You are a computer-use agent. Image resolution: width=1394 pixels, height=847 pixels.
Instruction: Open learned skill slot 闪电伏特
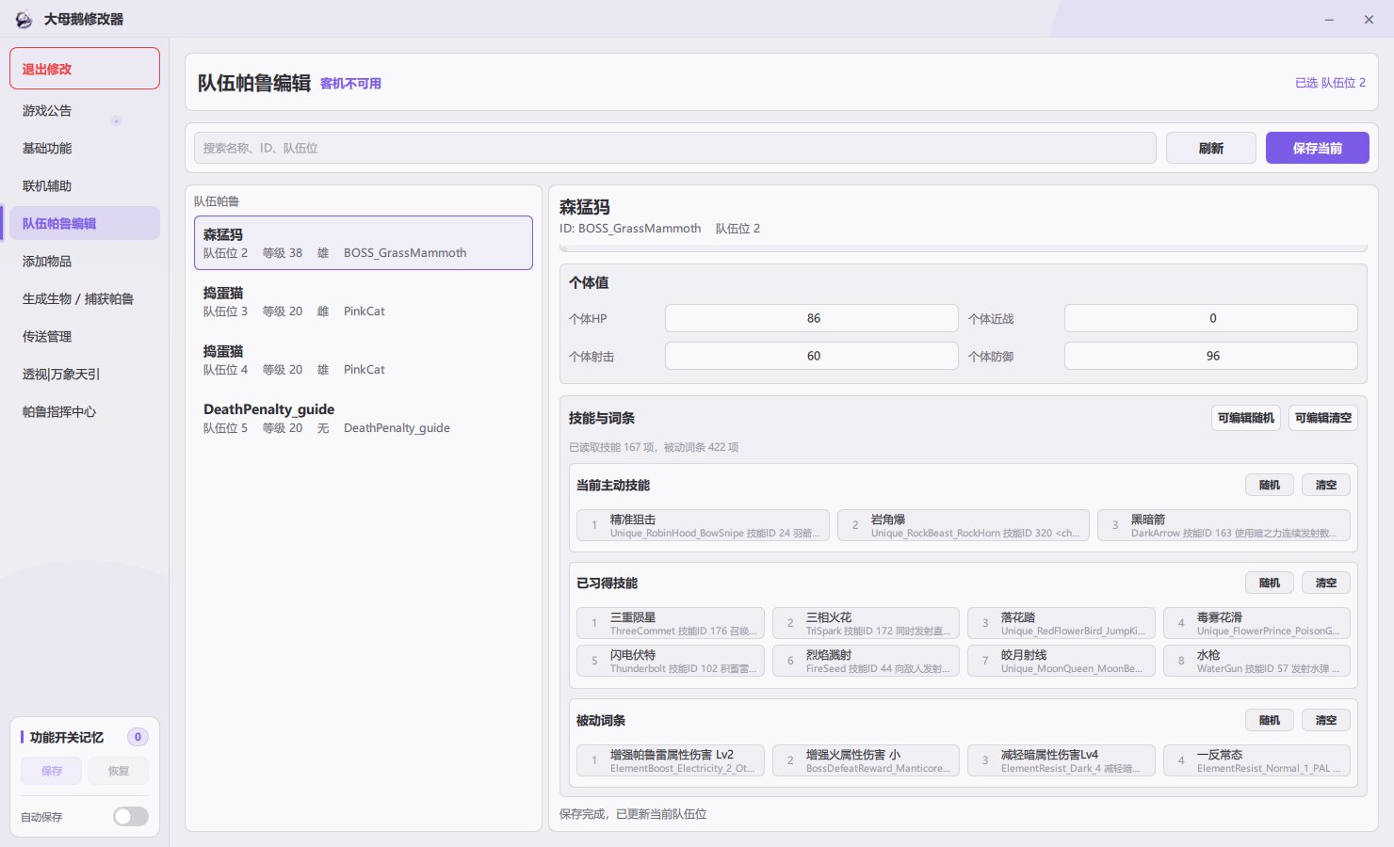pos(671,661)
